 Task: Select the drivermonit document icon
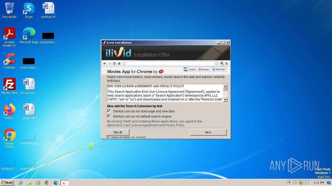click(x=29, y=86)
